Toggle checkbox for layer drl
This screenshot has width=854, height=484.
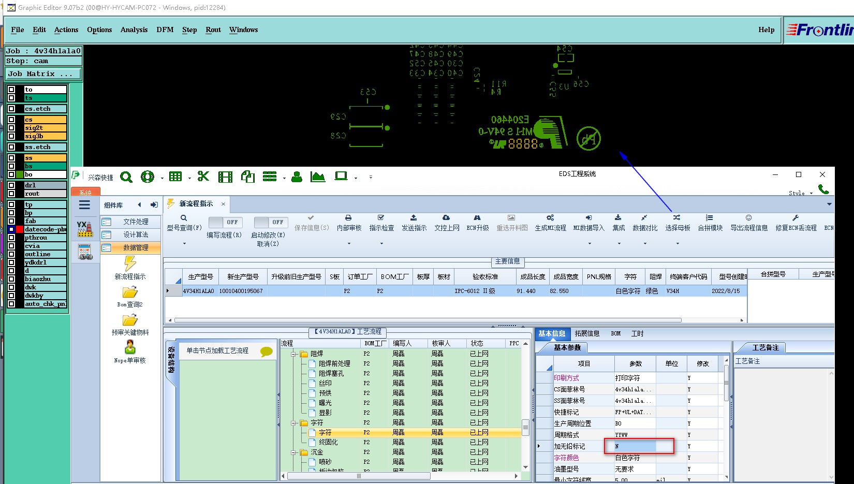pyautogui.click(x=11, y=185)
